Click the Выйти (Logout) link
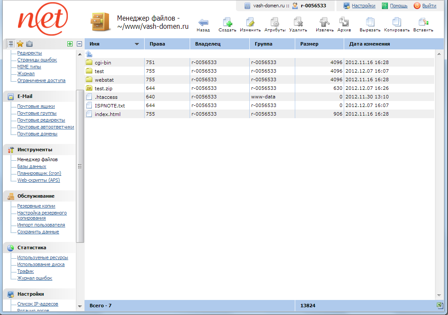The width and height of the screenshot is (448, 315). coord(429,6)
